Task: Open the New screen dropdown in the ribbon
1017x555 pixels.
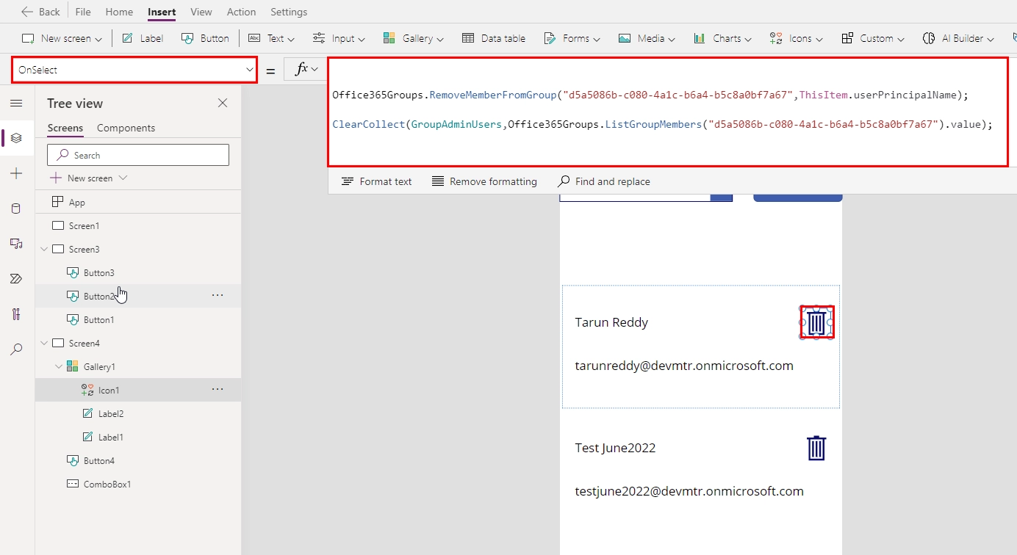Action: point(62,38)
